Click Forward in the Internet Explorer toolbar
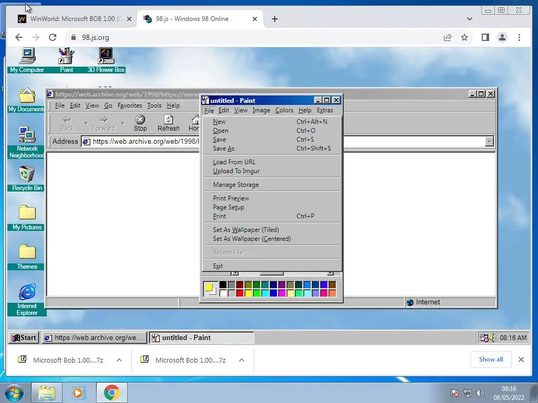538x403 pixels. pyautogui.click(x=104, y=123)
